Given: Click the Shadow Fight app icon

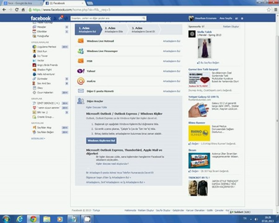Looking at the screenshot, I should [x=34, y=69].
